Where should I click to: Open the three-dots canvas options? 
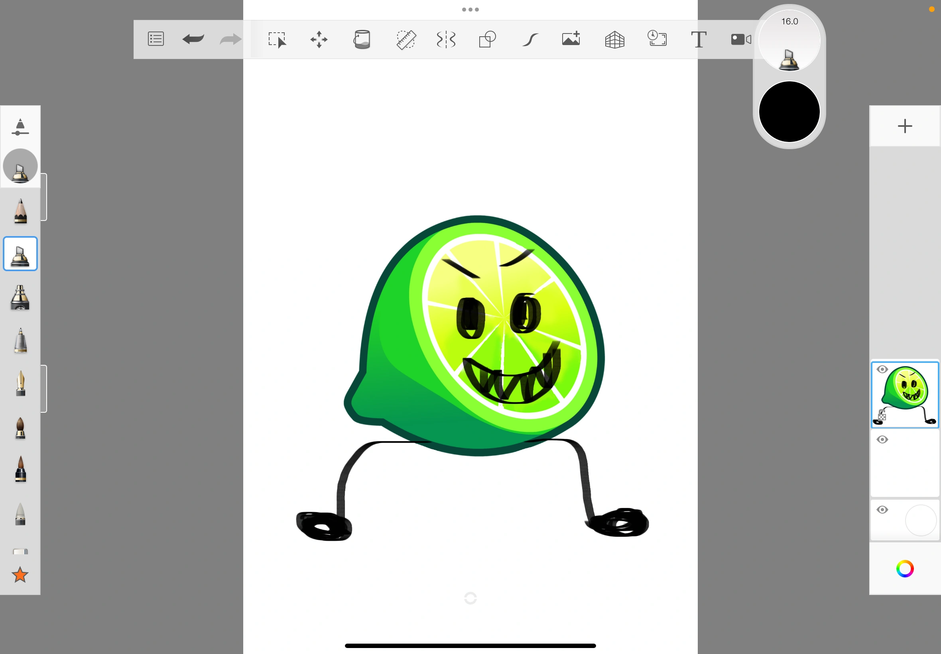[470, 10]
